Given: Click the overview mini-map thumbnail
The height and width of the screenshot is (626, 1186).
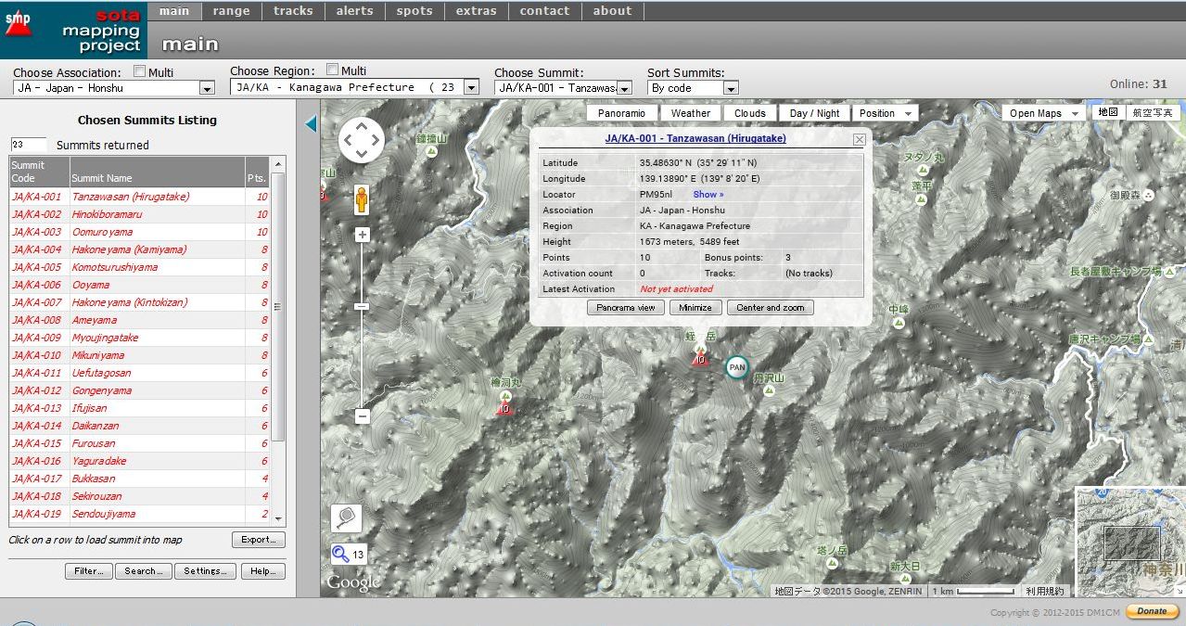Looking at the screenshot, I should (x=1130, y=542).
